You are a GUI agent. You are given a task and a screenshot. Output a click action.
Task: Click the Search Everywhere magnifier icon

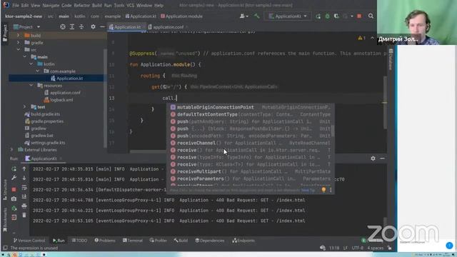coord(371,16)
